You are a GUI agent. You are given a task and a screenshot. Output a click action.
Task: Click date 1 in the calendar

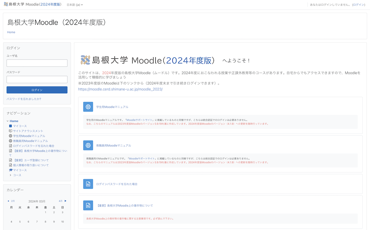45,212
